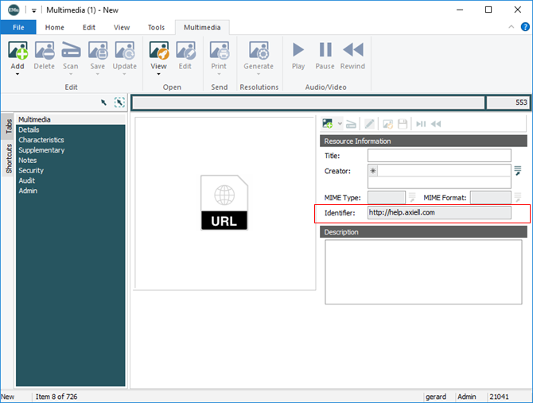Open dropdown next to the add-image icon
The height and width of the screenshot is (403, 533).
(x=340, y=124)
